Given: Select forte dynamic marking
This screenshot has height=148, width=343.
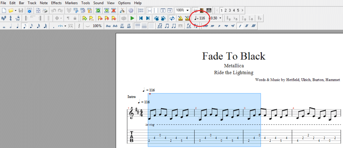Looking at the screenshot, I should pyautogui.click(x=239, y=26).
